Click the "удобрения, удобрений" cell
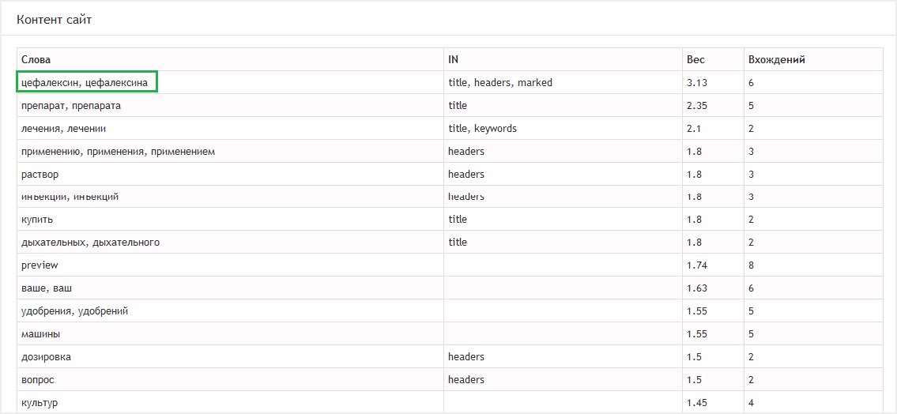This screenshot has width=897, height=414. (74, 311)
